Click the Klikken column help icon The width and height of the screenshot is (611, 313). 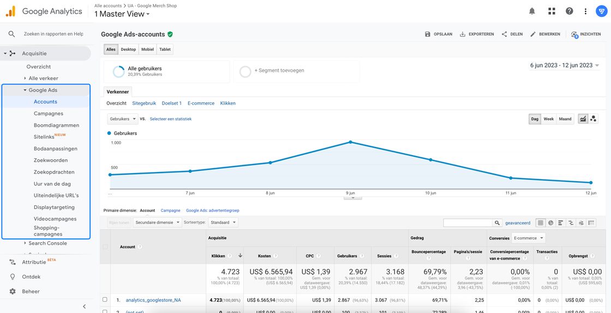[230, 256]
